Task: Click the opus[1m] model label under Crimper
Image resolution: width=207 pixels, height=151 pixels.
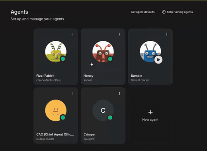Action: click(x=89, y=139)
